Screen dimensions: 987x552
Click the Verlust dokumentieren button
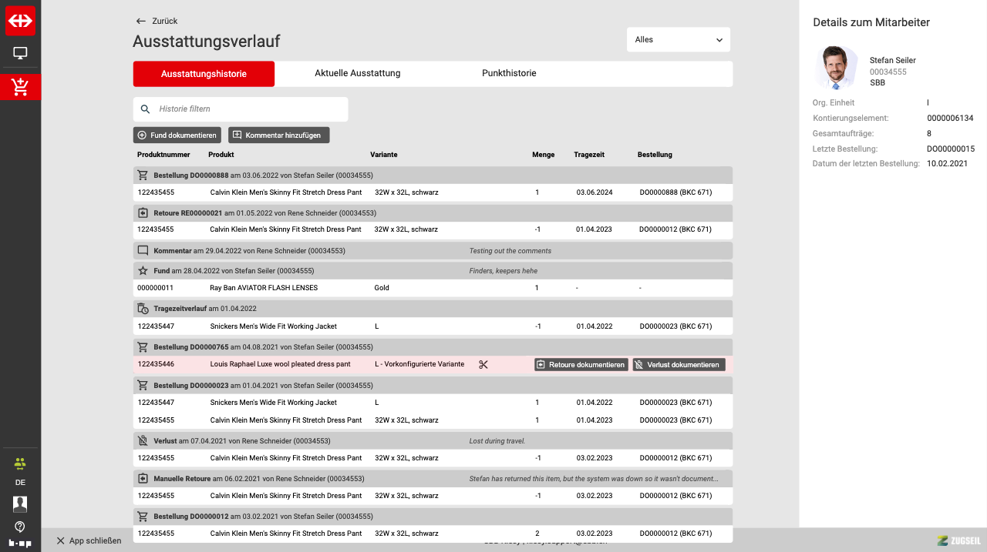tap(679, 365)
